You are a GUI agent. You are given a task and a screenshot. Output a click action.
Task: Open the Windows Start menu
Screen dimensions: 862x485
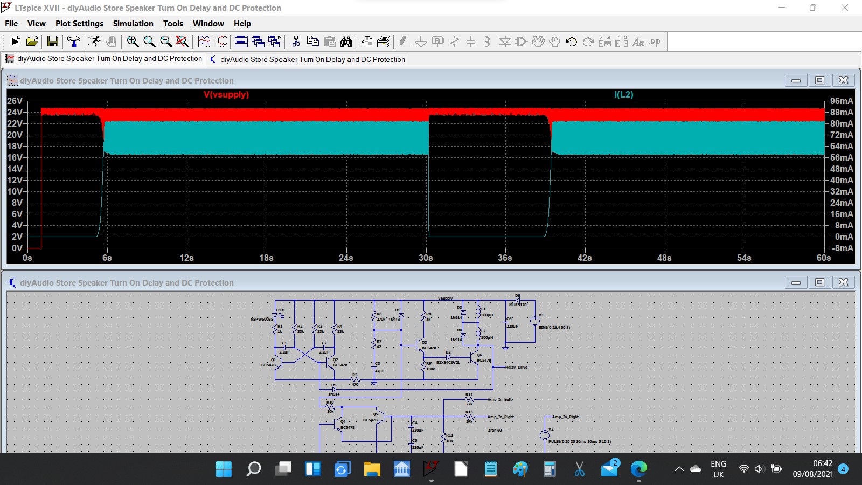point(224,469)
